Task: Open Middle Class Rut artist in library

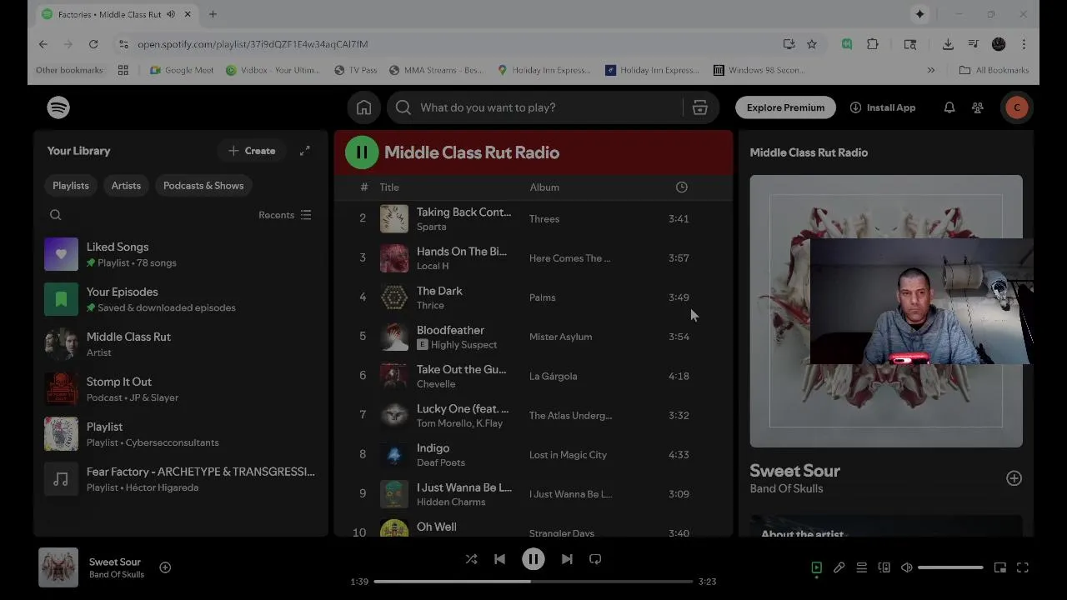Action: coord(181,344)
